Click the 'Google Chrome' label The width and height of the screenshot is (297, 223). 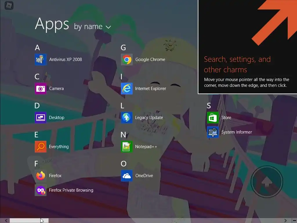150,59
